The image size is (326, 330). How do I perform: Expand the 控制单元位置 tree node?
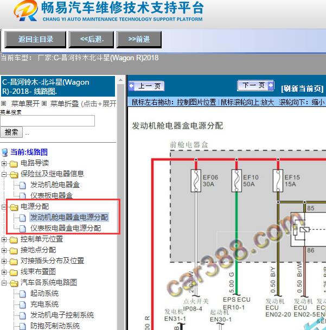(x=4, y=239)
